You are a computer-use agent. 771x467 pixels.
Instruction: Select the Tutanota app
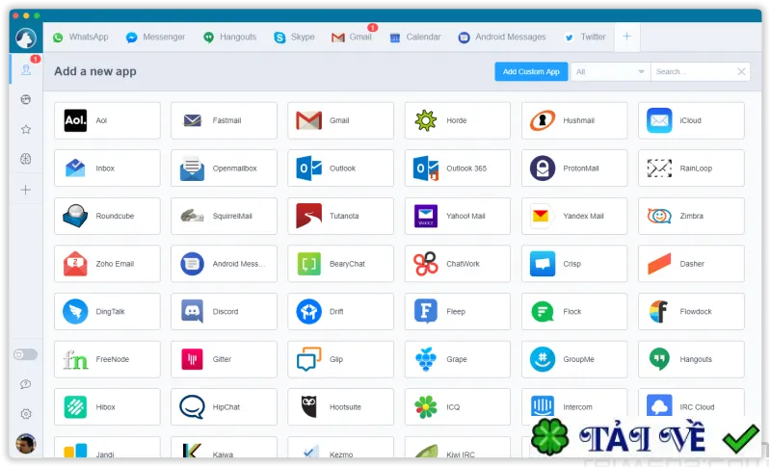[341, 216]
